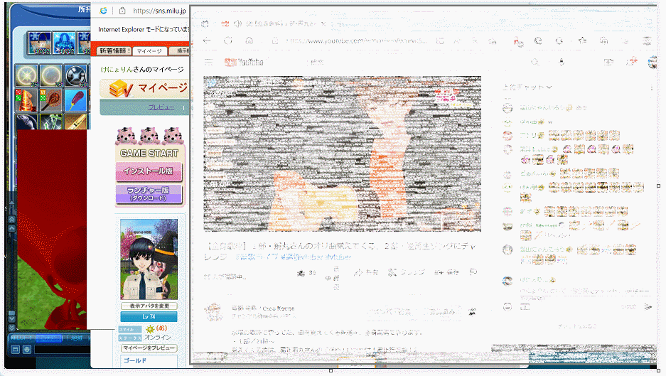Screen dimensions: 666x376
Task: Open browser favorites star list icon
Action: (x=582, y=41)
